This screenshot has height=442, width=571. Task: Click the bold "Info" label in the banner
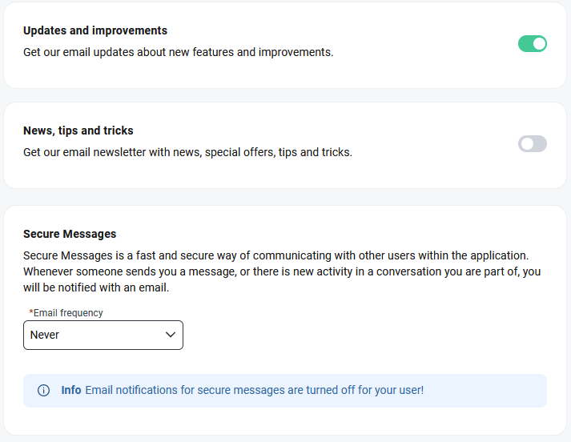point(71,391)
